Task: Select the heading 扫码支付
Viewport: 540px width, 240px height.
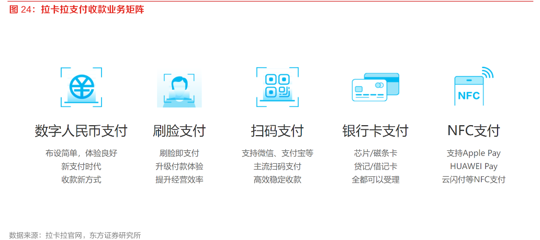Action: click(x=277, y=131)
